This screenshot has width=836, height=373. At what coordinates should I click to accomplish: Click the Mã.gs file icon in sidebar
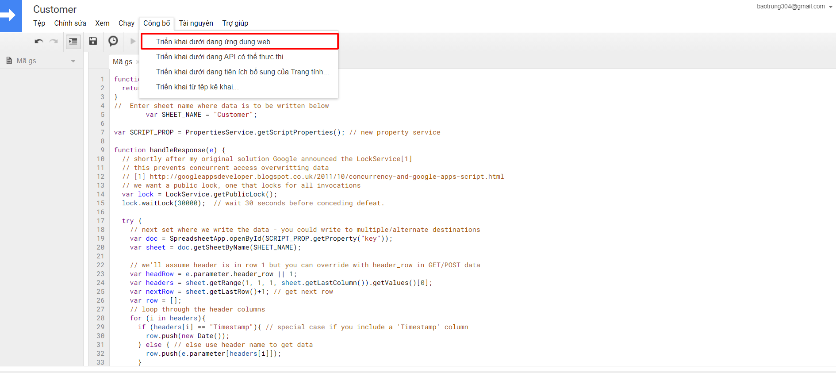pyautogui.click(x=9, y=61)
